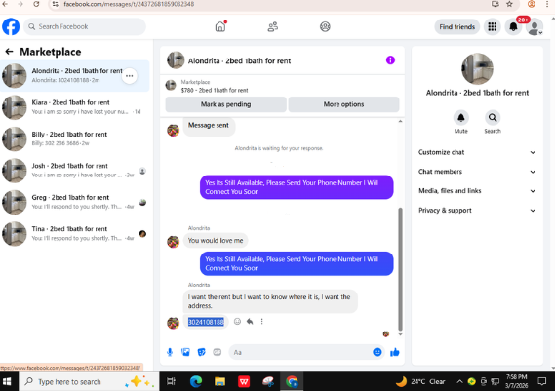Open the Friends icon in top navigation
Image resolution: width=555 pixels, height=391 pixels.
coord(272,27)
